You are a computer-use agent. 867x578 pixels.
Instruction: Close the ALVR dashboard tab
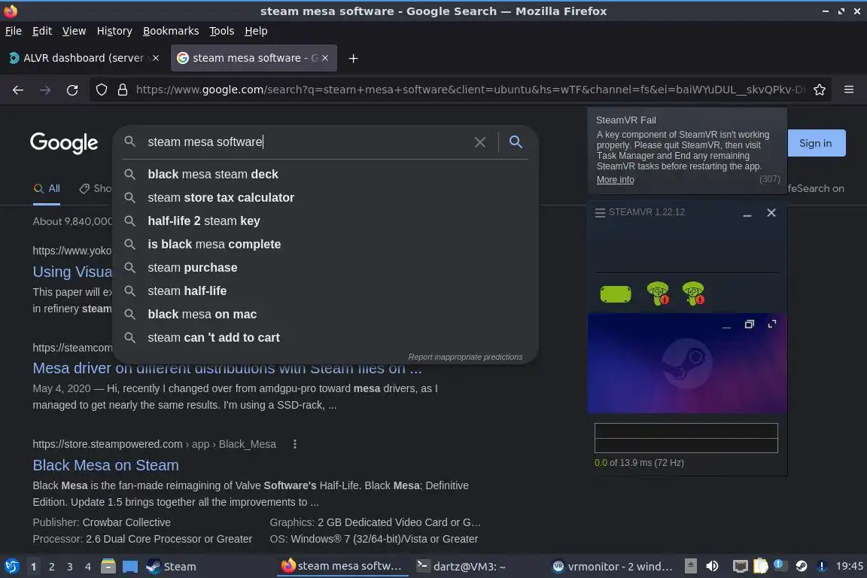tap(156, 58)
